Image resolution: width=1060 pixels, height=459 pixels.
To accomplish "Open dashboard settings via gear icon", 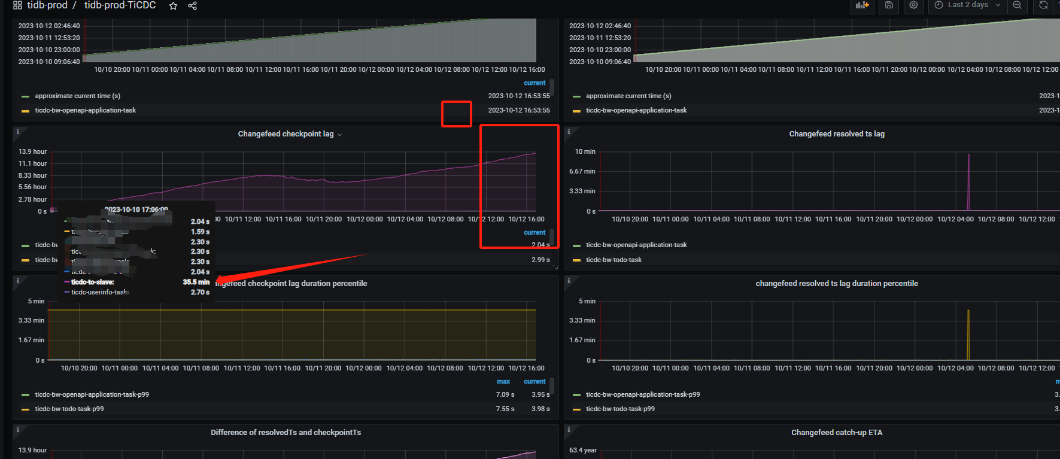I will 913,5.
